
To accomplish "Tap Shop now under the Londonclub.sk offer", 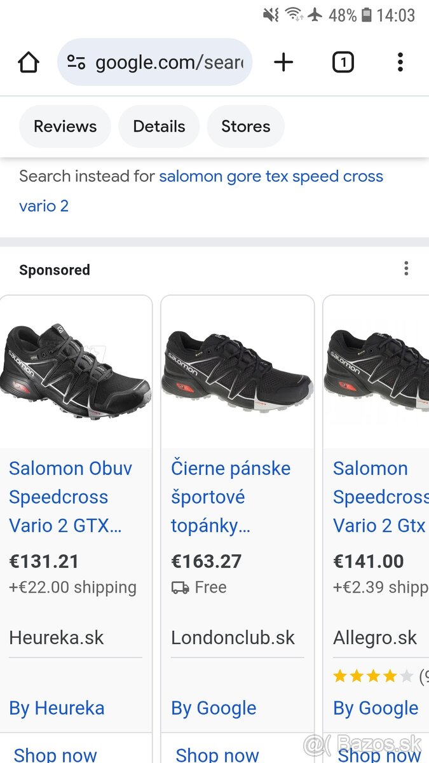I will (216, 754).
